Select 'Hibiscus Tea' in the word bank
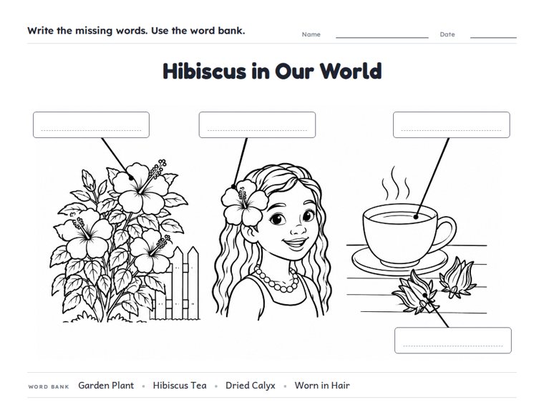The width and height of the screenshot is (544, 420). click(x=180, y=386)
